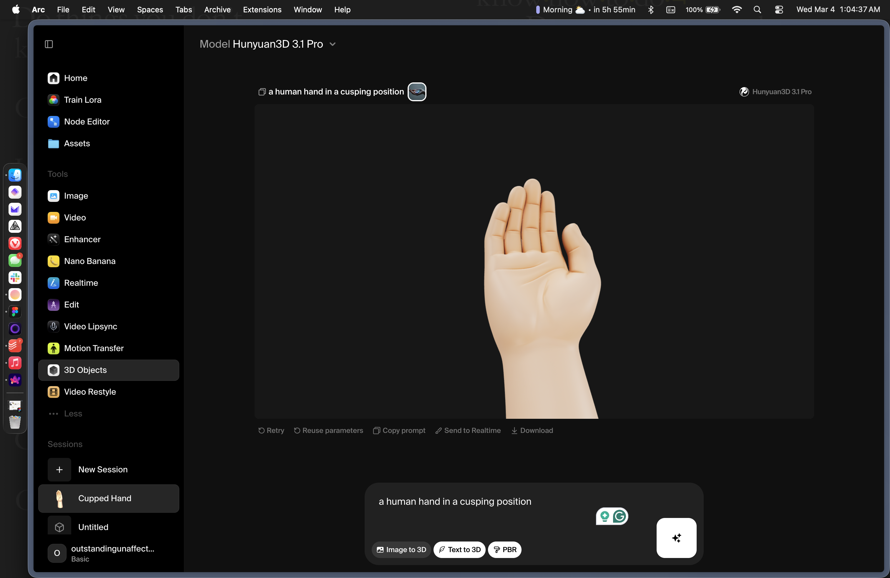The width and height of the screenshot is (890, 578).
Task: Select Text to 3D mode
Action: tap(459, 549)
